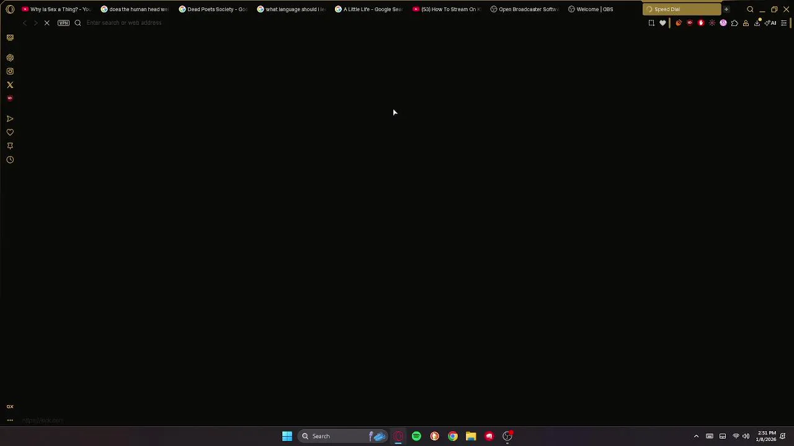Expand the hidden system tray icons chevron
Screen dimensions: 794x446
(696, 436)
